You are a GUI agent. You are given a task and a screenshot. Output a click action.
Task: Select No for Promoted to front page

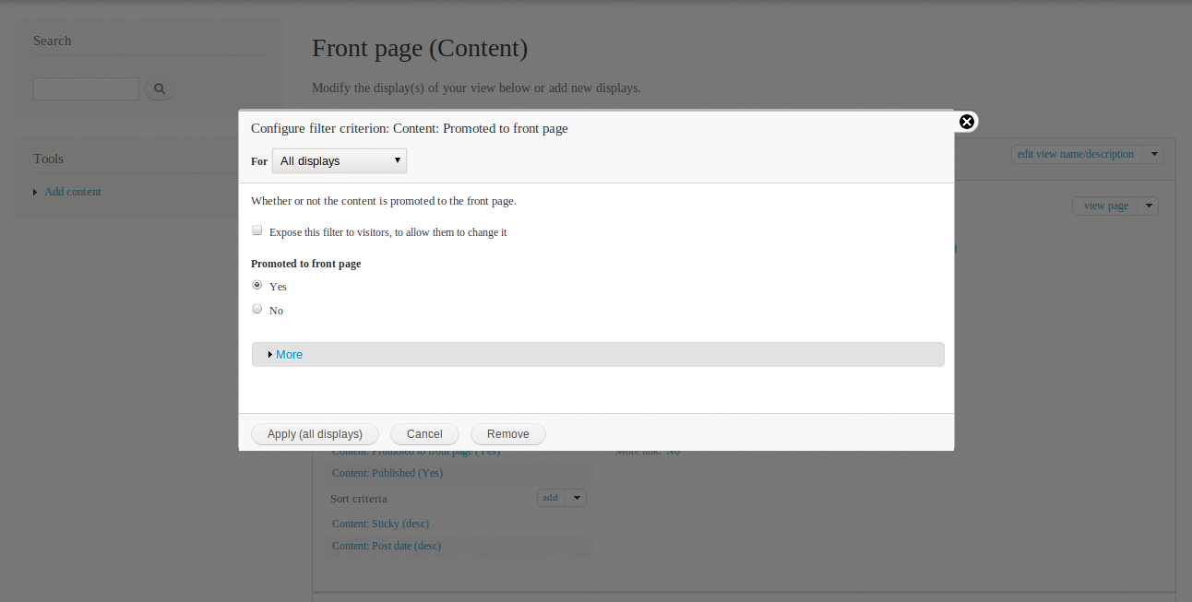[x=257, y=309]
